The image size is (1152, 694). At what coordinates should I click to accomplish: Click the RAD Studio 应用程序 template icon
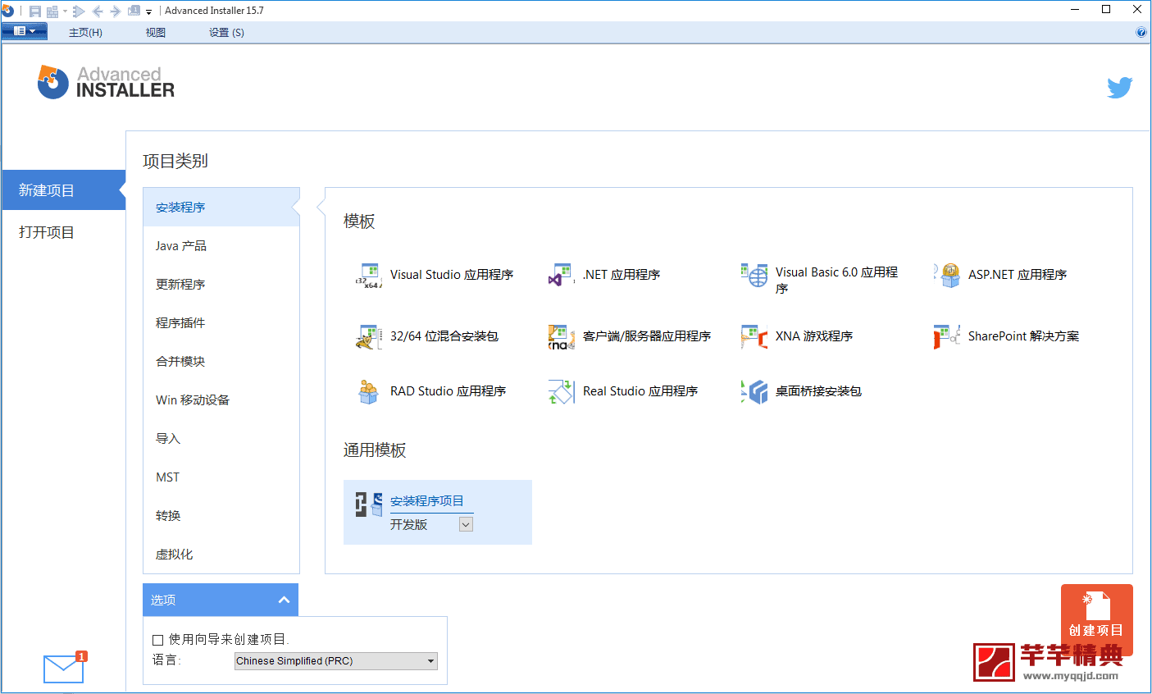tap(369, 392)
